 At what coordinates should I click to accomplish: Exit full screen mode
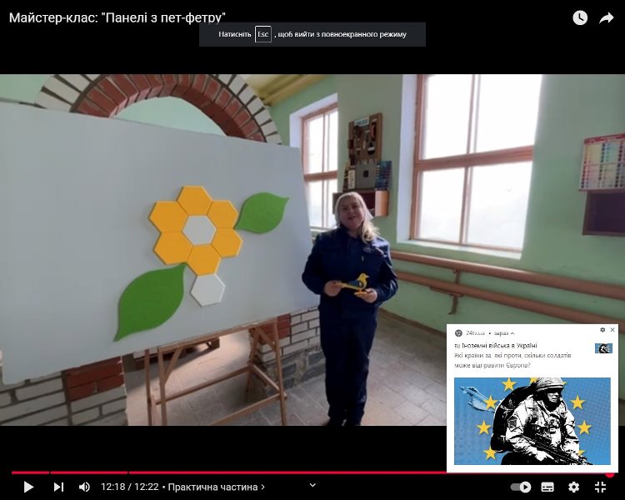[600, 487]
